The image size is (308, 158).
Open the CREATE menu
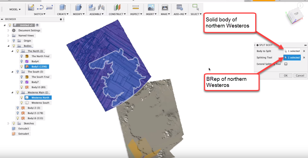[x=63, y=14]
